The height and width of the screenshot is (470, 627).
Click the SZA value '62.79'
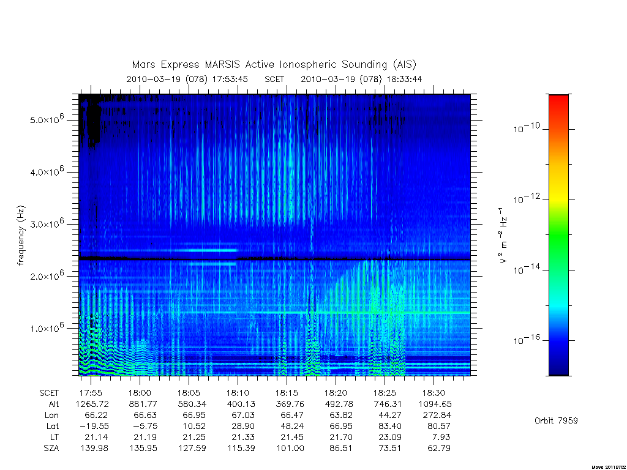pos(439,449)
